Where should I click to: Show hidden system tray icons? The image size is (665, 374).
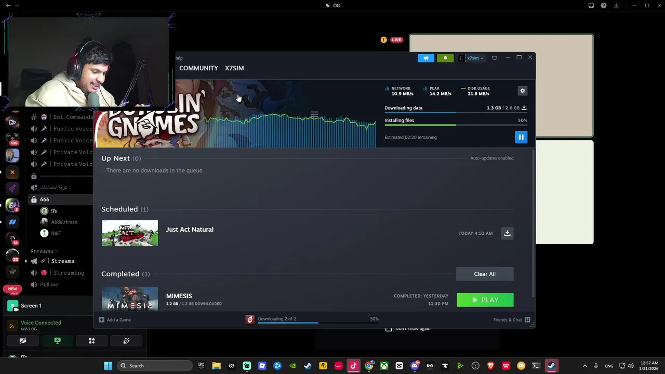pos(584,366)
